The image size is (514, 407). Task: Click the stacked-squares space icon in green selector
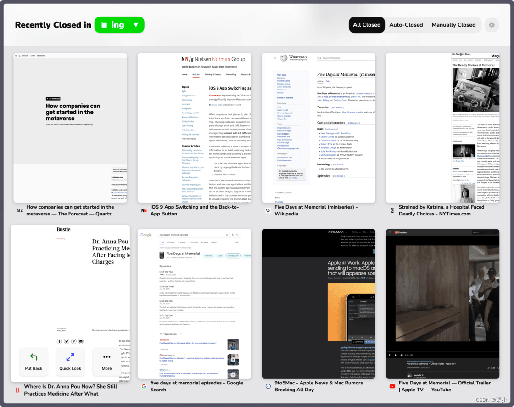(x=104, y=25)
